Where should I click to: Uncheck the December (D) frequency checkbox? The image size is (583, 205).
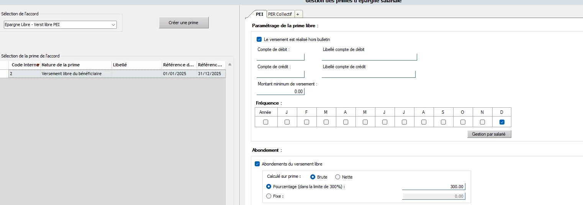[x=502, y=122]
